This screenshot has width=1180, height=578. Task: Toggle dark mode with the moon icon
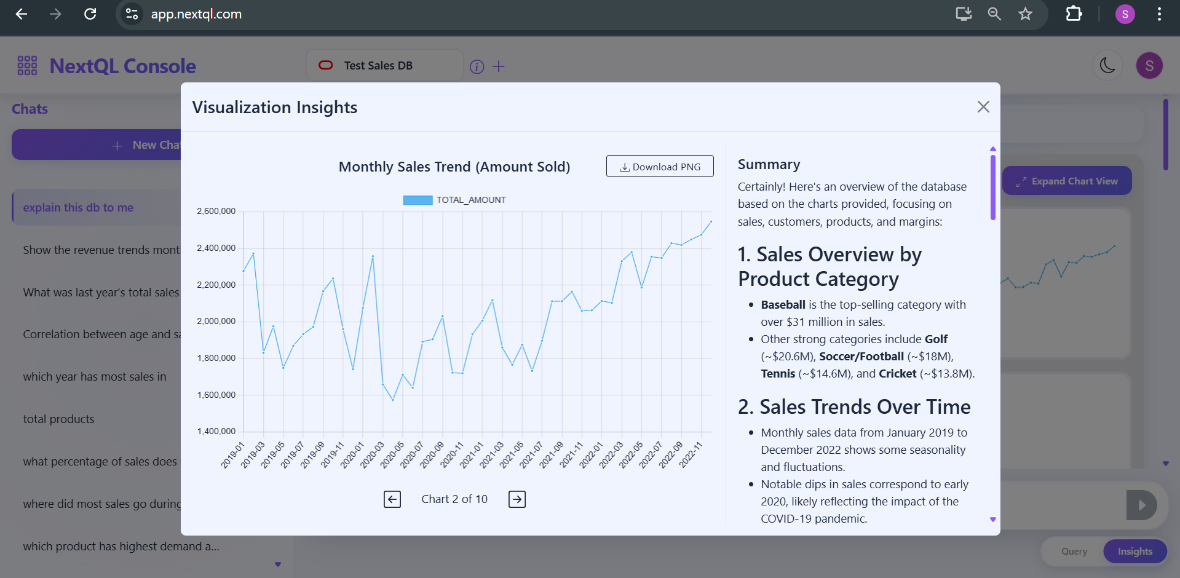pyautogui.click(x=1107, y=65)
